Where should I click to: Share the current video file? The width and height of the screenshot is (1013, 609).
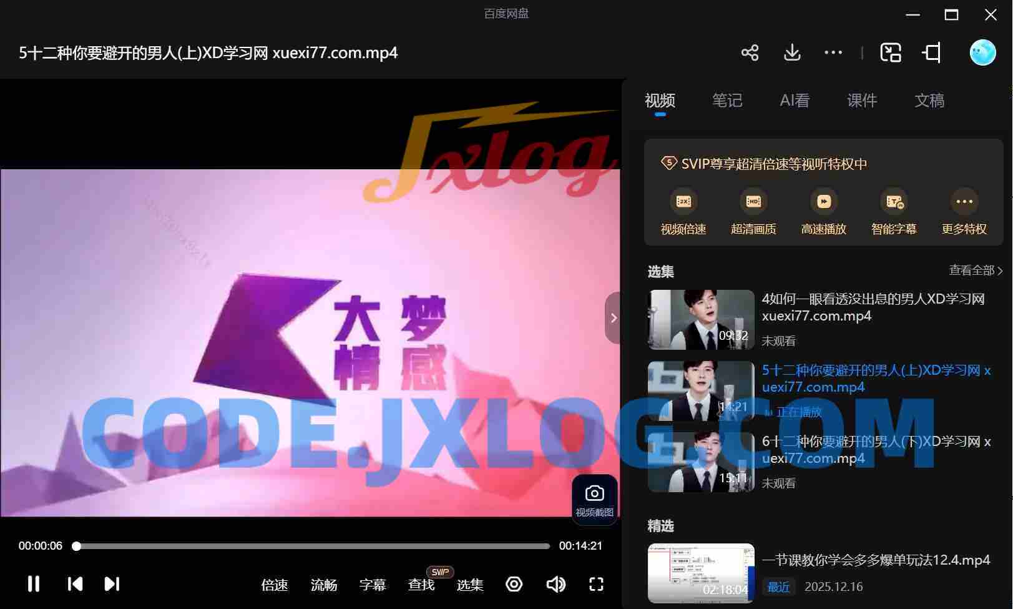point(750,52)
